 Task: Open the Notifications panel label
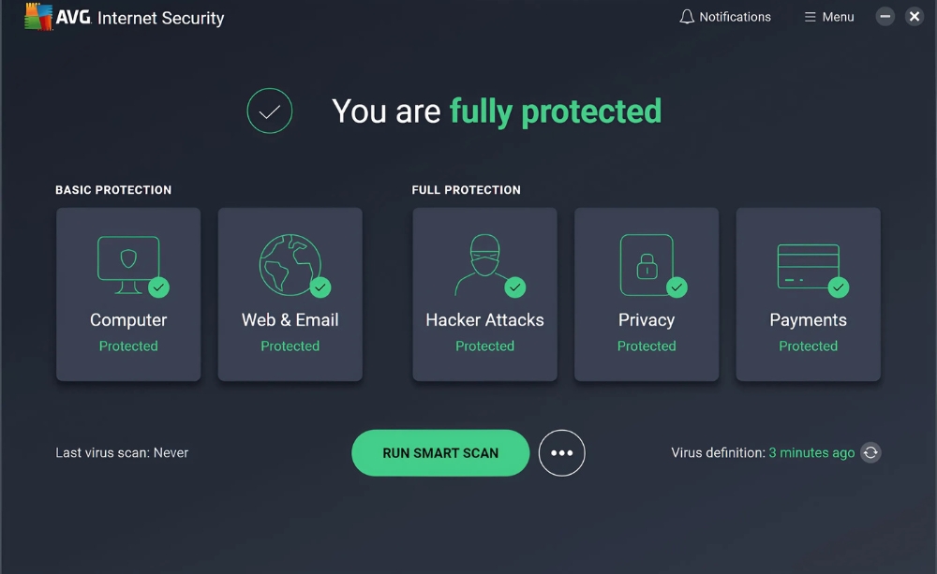[735, 17]
